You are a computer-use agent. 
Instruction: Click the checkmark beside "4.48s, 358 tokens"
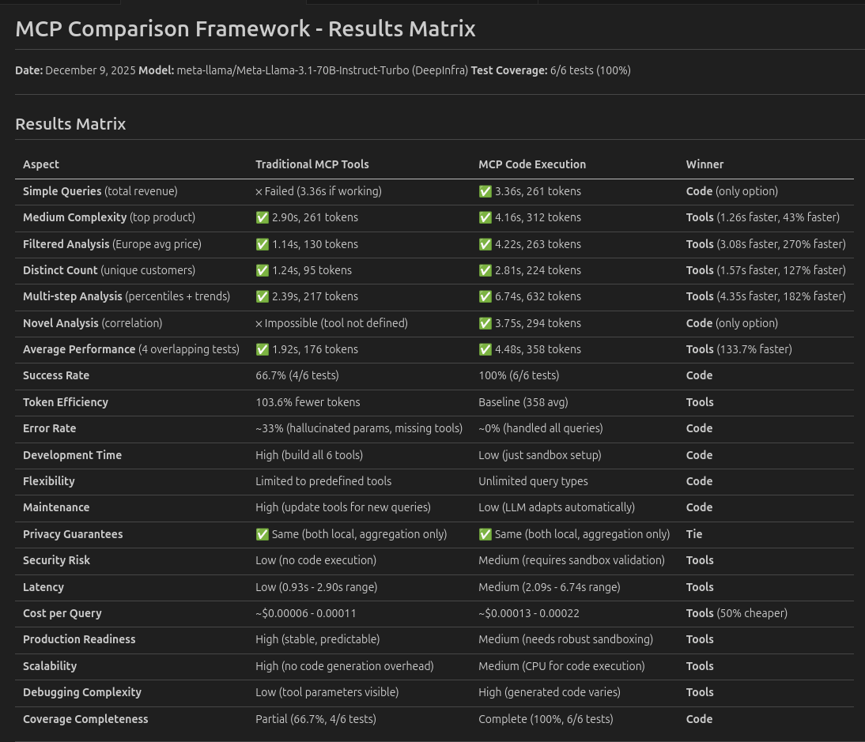[x=485, y=349]
